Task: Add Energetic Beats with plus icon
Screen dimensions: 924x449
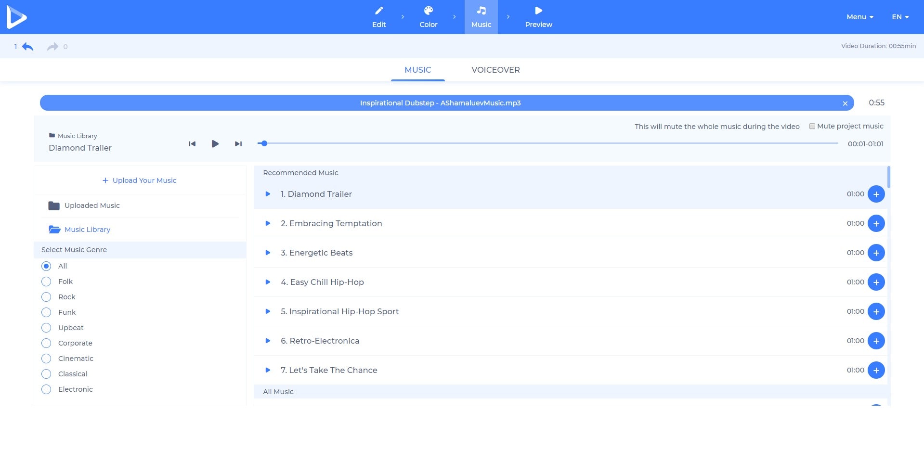Action: pyautogui.click(x=876, y=253)
